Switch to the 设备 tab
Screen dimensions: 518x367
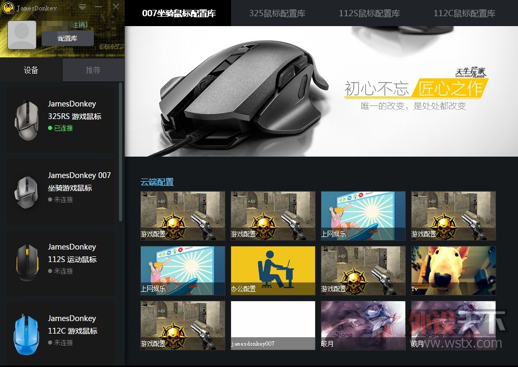(x=31, y=70)
